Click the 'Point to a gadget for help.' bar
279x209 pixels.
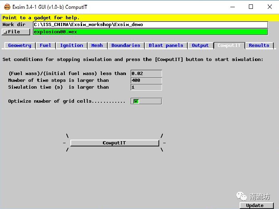139,18
